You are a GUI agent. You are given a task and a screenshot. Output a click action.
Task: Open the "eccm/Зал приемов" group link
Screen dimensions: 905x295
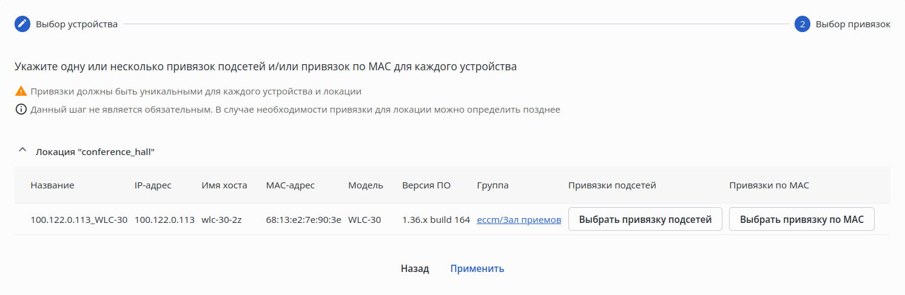tap(519, 219)
